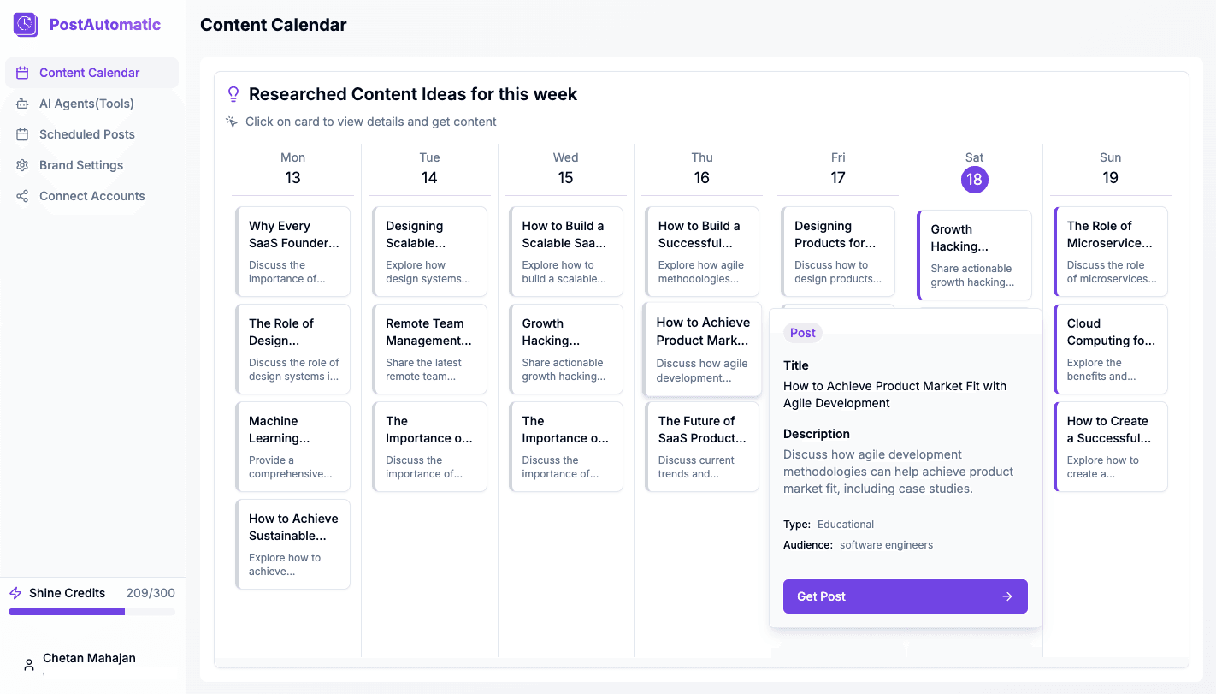Click the Shine Credits lightning icon
1216x694 pixels.
[x=15, y=593]
